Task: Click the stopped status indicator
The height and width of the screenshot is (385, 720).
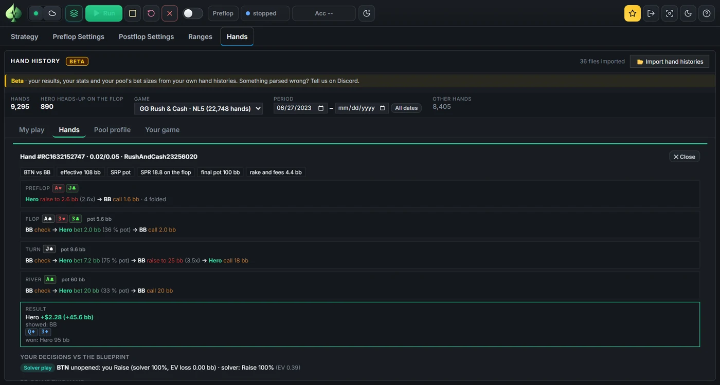Action: click(x=265, y=13)
